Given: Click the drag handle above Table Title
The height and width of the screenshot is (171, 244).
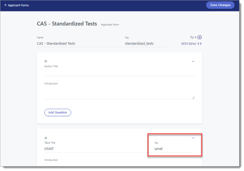Looking at the screenshot, I should point(46,138).
